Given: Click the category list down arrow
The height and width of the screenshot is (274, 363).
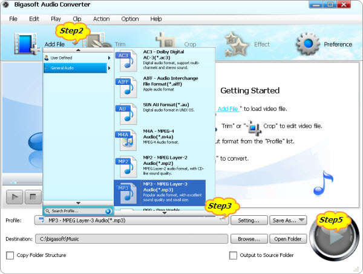Looking at the screenshot, I should 78,203.
